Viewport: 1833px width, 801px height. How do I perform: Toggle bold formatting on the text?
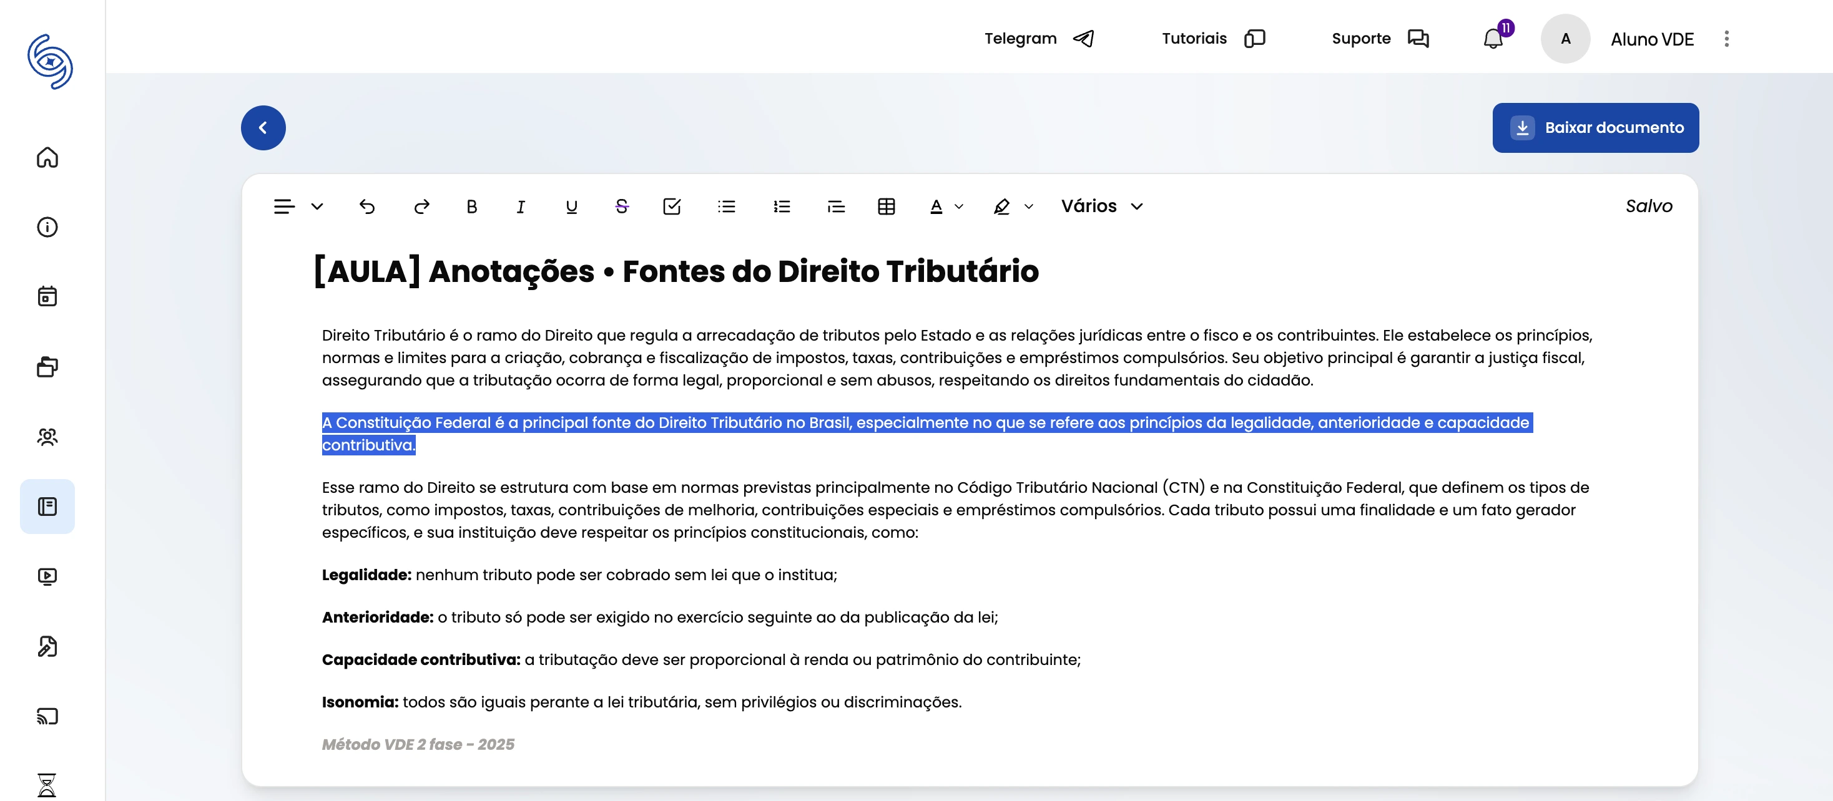coord(471,207)
